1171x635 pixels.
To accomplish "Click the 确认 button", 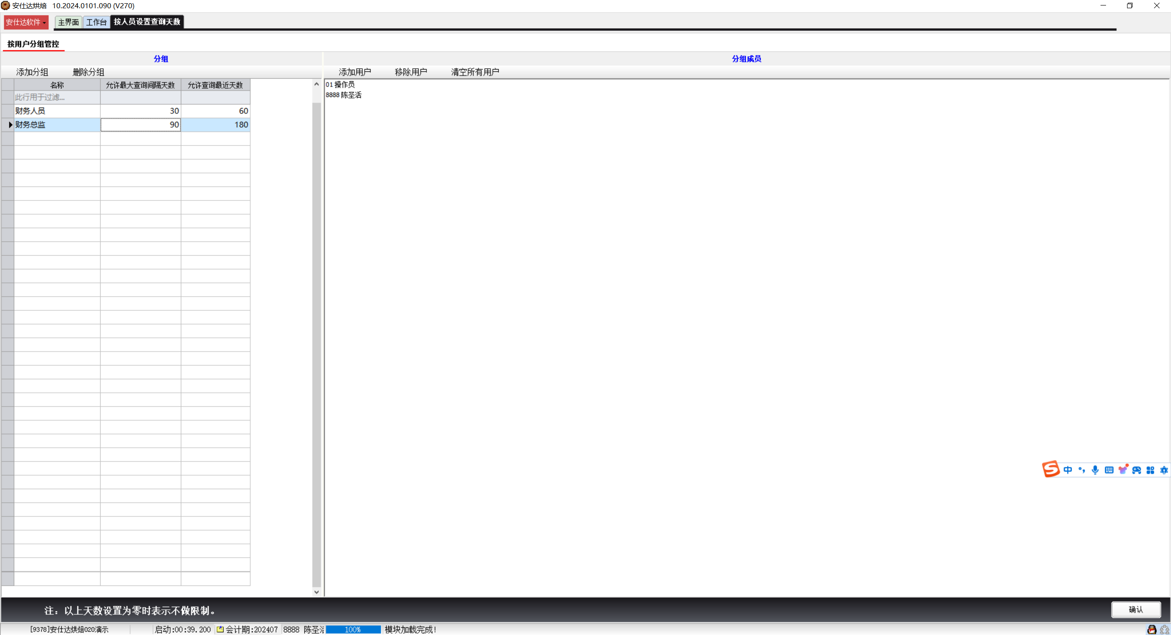I will [1135, 610].
